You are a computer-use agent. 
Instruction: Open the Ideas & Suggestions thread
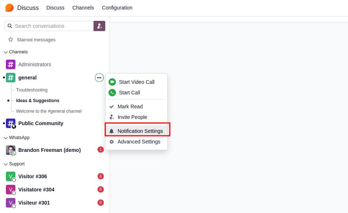37,101
